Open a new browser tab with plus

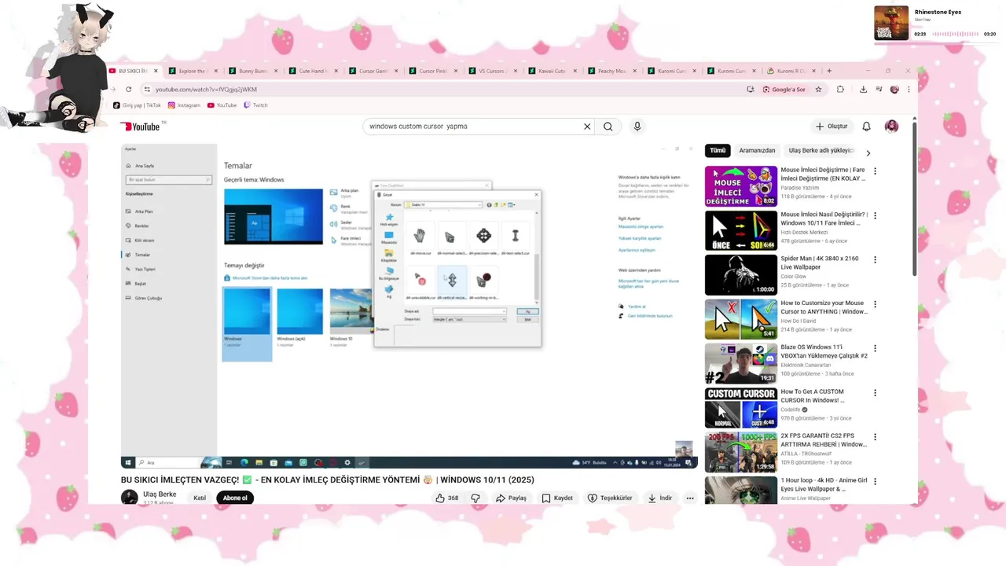[x=828, y=71]
